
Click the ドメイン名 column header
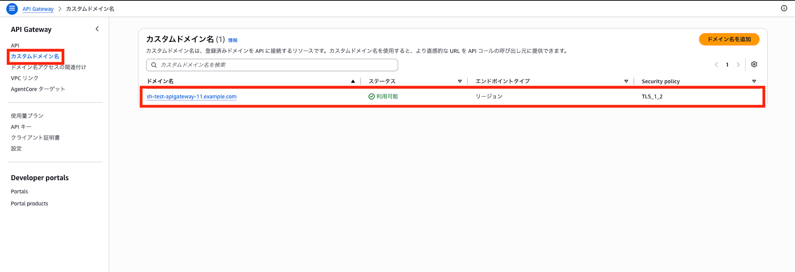(160, 81)
